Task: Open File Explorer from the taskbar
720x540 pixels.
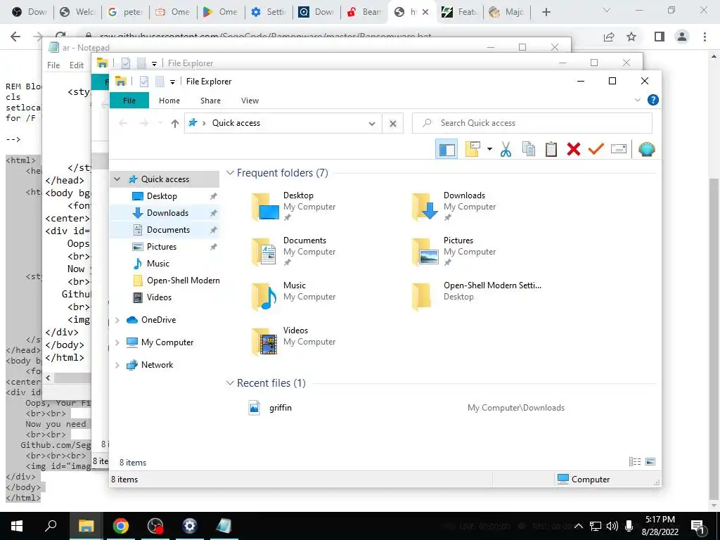Action: (86, 526)
